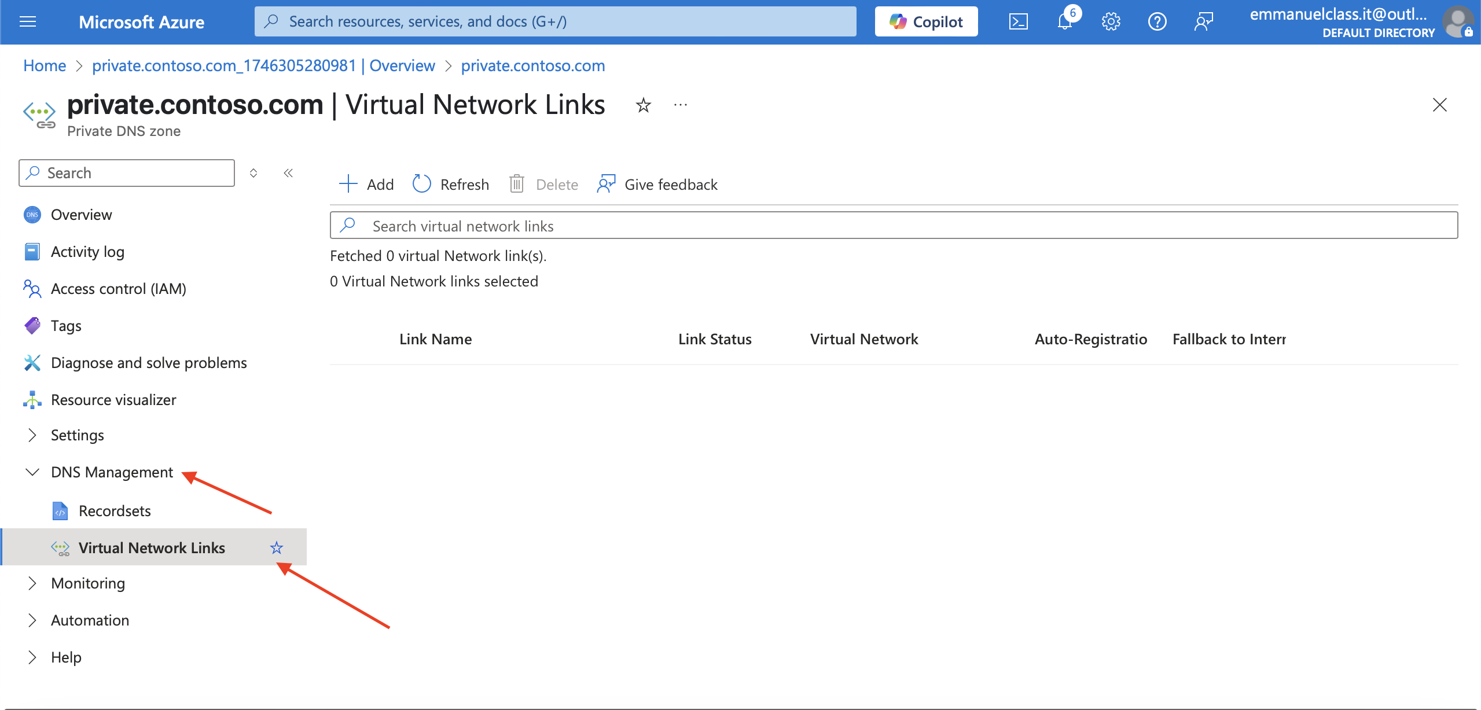
Task: Click Give feedback in the toolbar
Action: [x=657, y=184]
